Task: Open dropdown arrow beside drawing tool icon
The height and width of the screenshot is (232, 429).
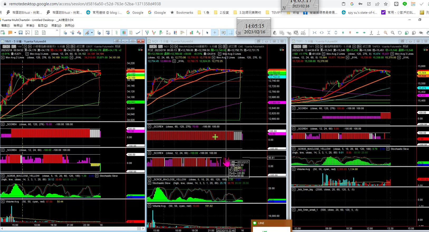Action: point(92,33)
